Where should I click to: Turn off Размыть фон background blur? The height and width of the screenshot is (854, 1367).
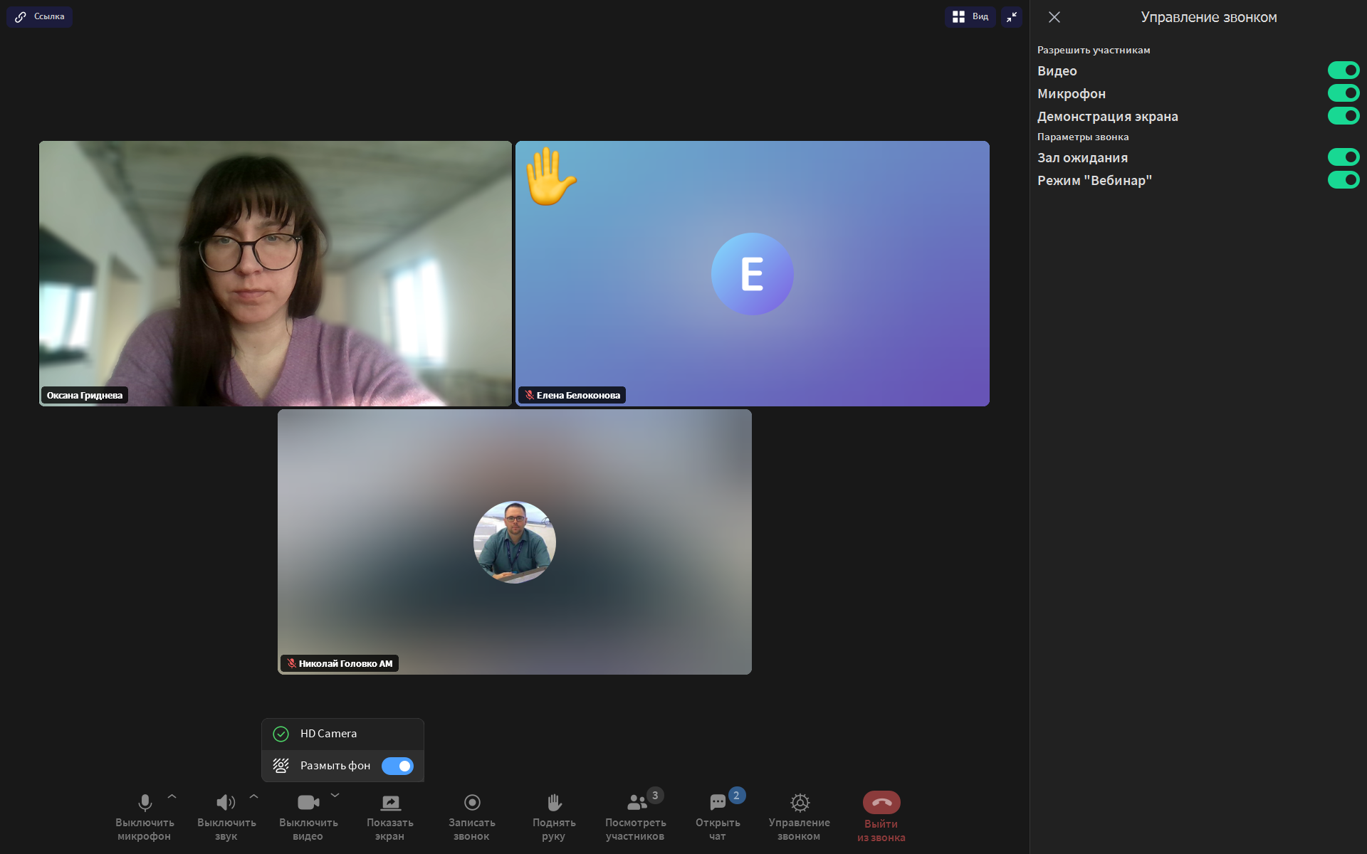pyautogui.click(x=397, y=766)
